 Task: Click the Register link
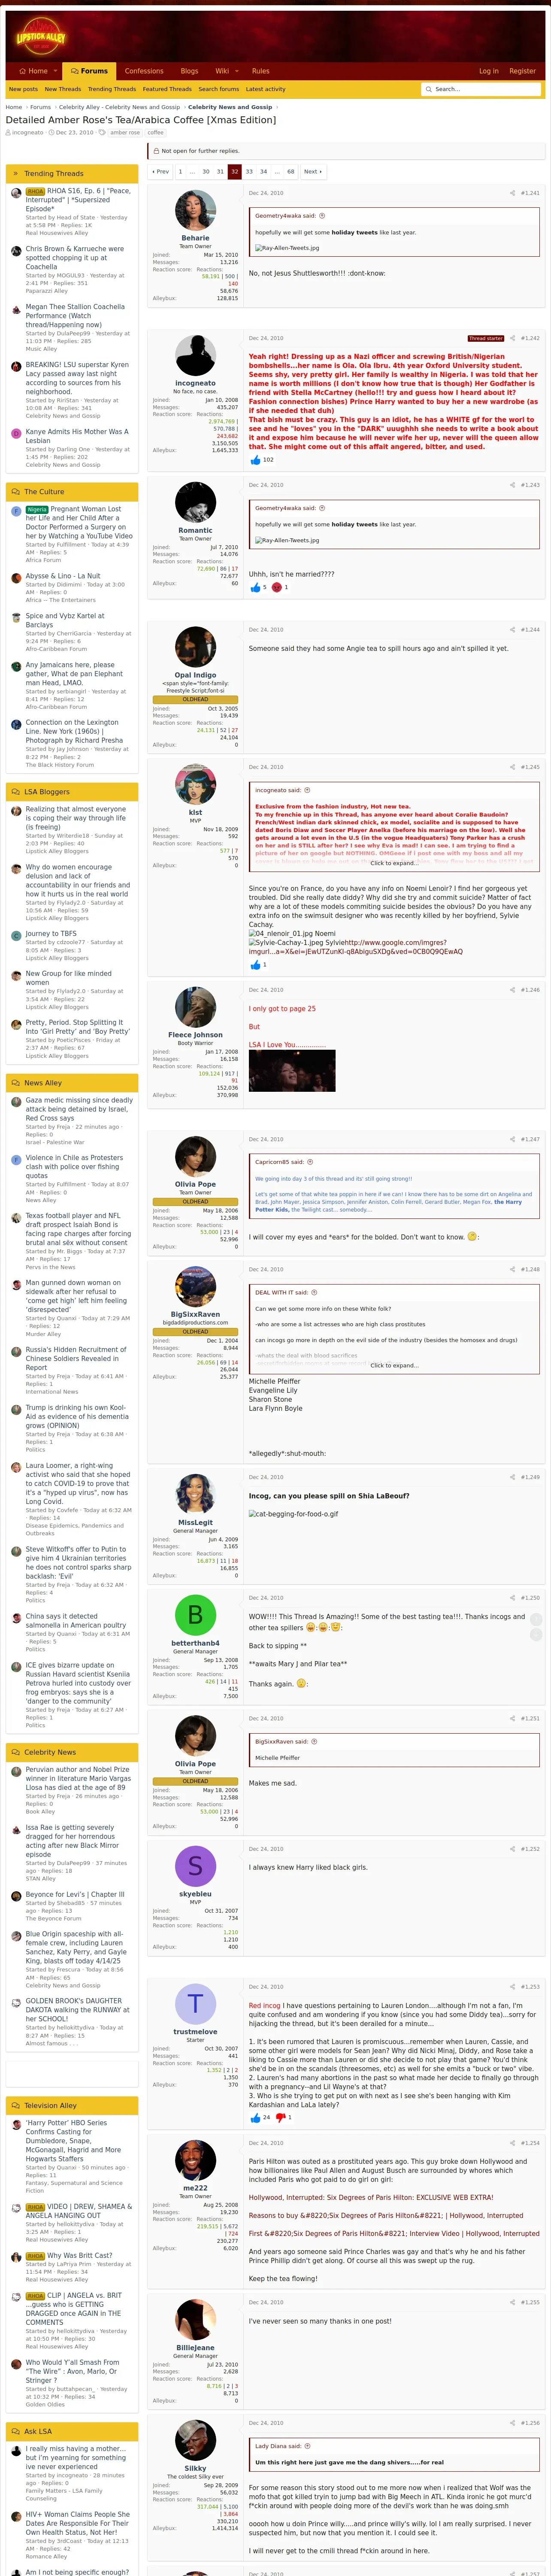click(522, 71)
